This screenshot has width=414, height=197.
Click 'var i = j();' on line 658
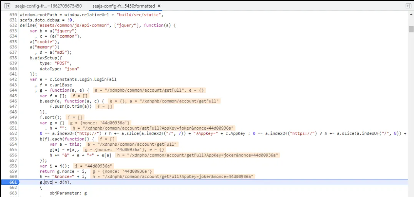coord(55,166)
